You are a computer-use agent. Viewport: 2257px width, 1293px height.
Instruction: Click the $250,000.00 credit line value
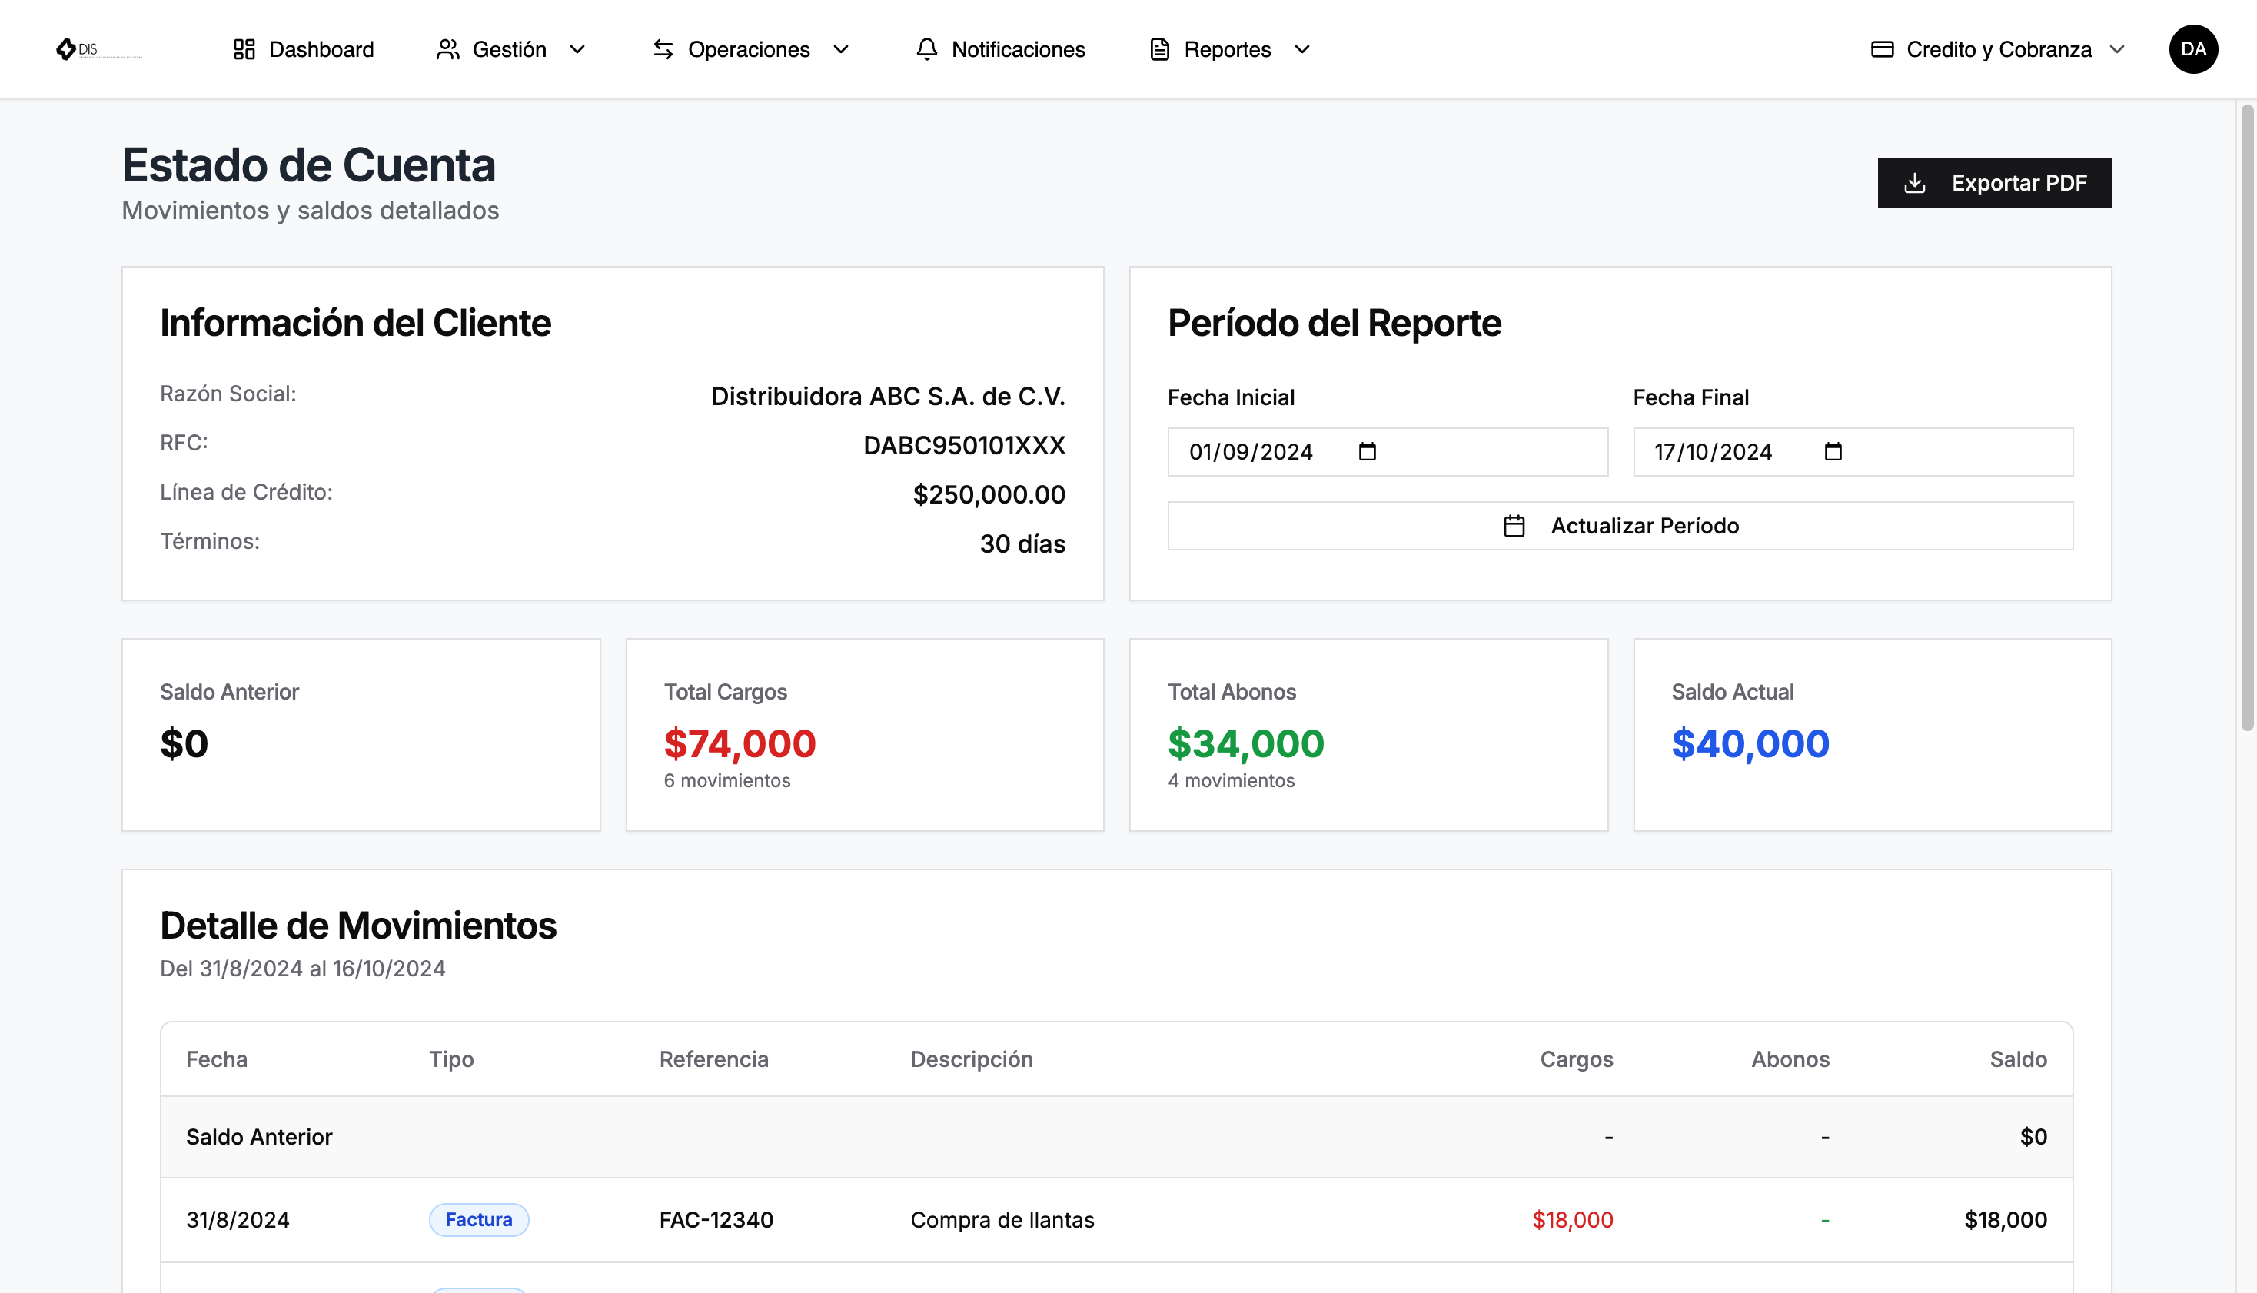989,494
